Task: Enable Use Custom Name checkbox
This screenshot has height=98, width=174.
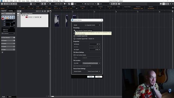Action: coord(74,55)
